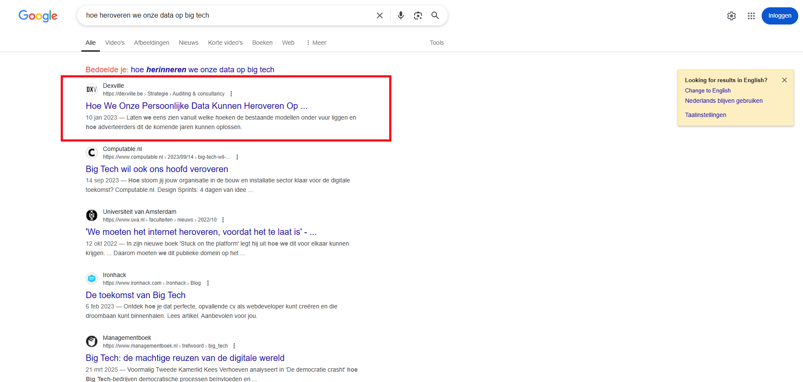The height and width of the screenshot is (382, 803).
Task: Open the Tools options
Action: point(437,43)
